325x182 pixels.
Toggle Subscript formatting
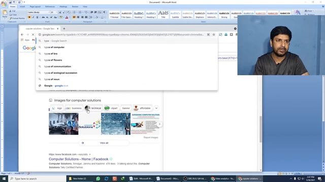tap(47, 17)
